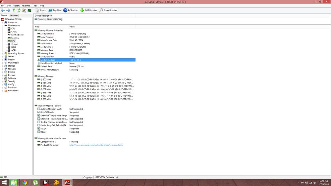Viewport: 331px width, 186px height.
Task: Toggle the Auto Self Refresh (ASR) checkbox
Action: pyautogui.click(x=39, y=109)
